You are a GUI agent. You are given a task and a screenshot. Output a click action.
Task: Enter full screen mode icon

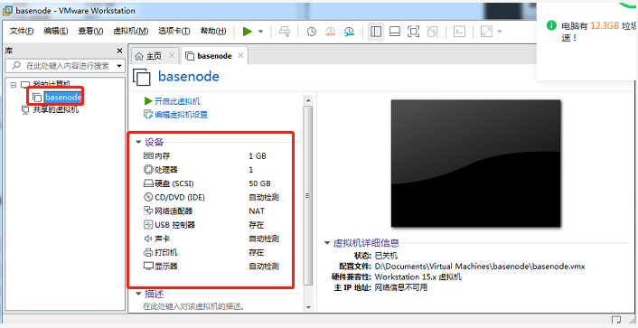point(413,32)
